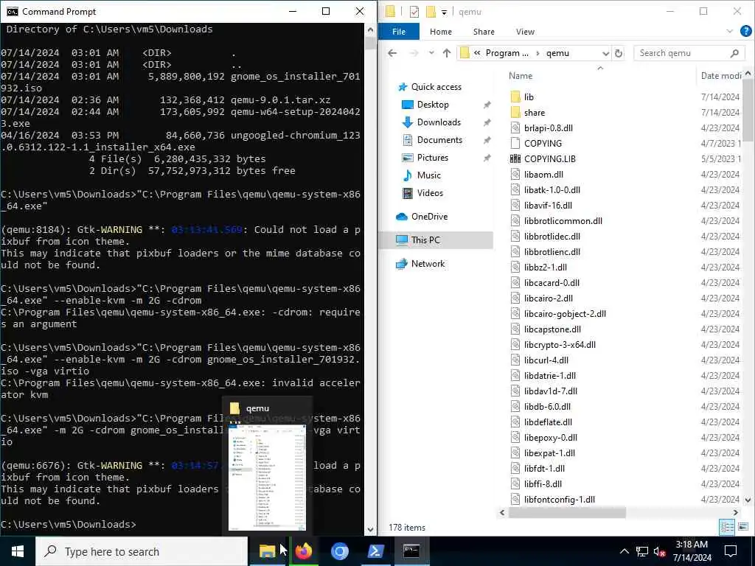Open recent locations dropdown arrow
Image resolution: width=755 pixels, height=566 pixels.
pos(431,53)
